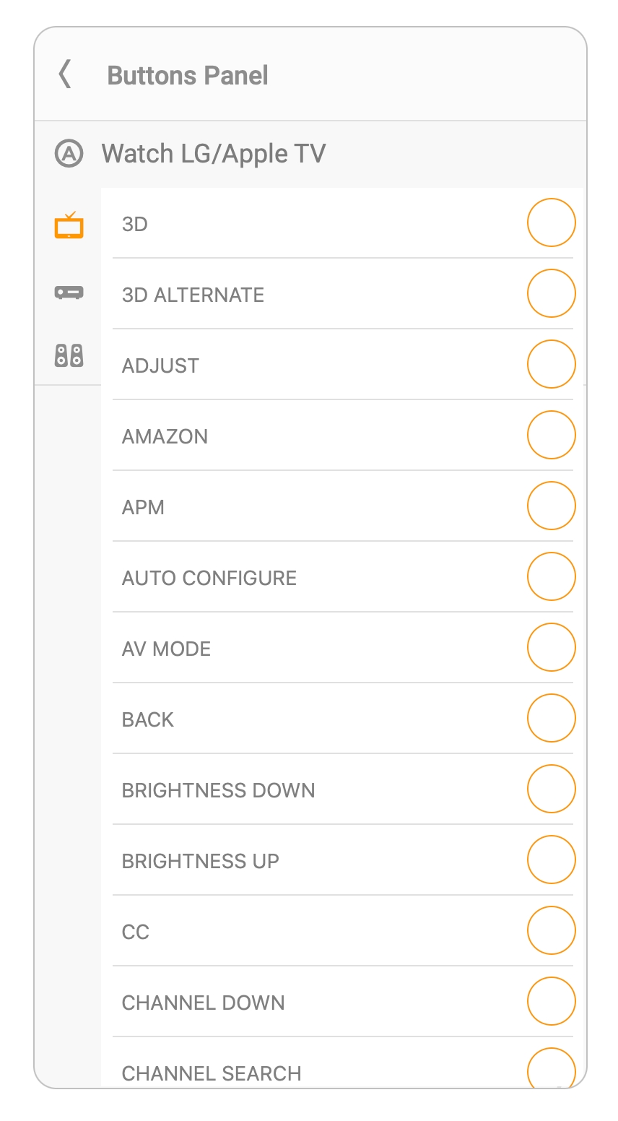Select the 3D radio button

pos(551,222)
